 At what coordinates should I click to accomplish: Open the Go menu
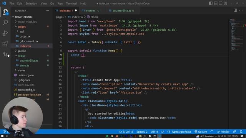coord(52,3)
